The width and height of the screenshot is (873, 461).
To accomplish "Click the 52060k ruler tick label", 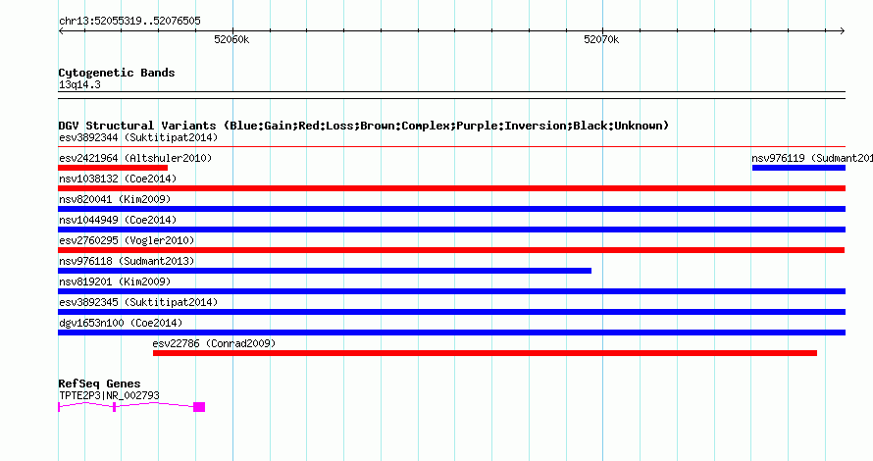I will click(x=231, y=39).
